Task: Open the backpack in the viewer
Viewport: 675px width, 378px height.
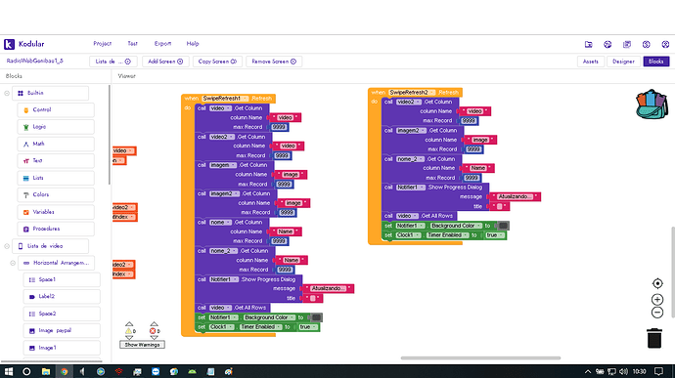Action: [652, 105]
